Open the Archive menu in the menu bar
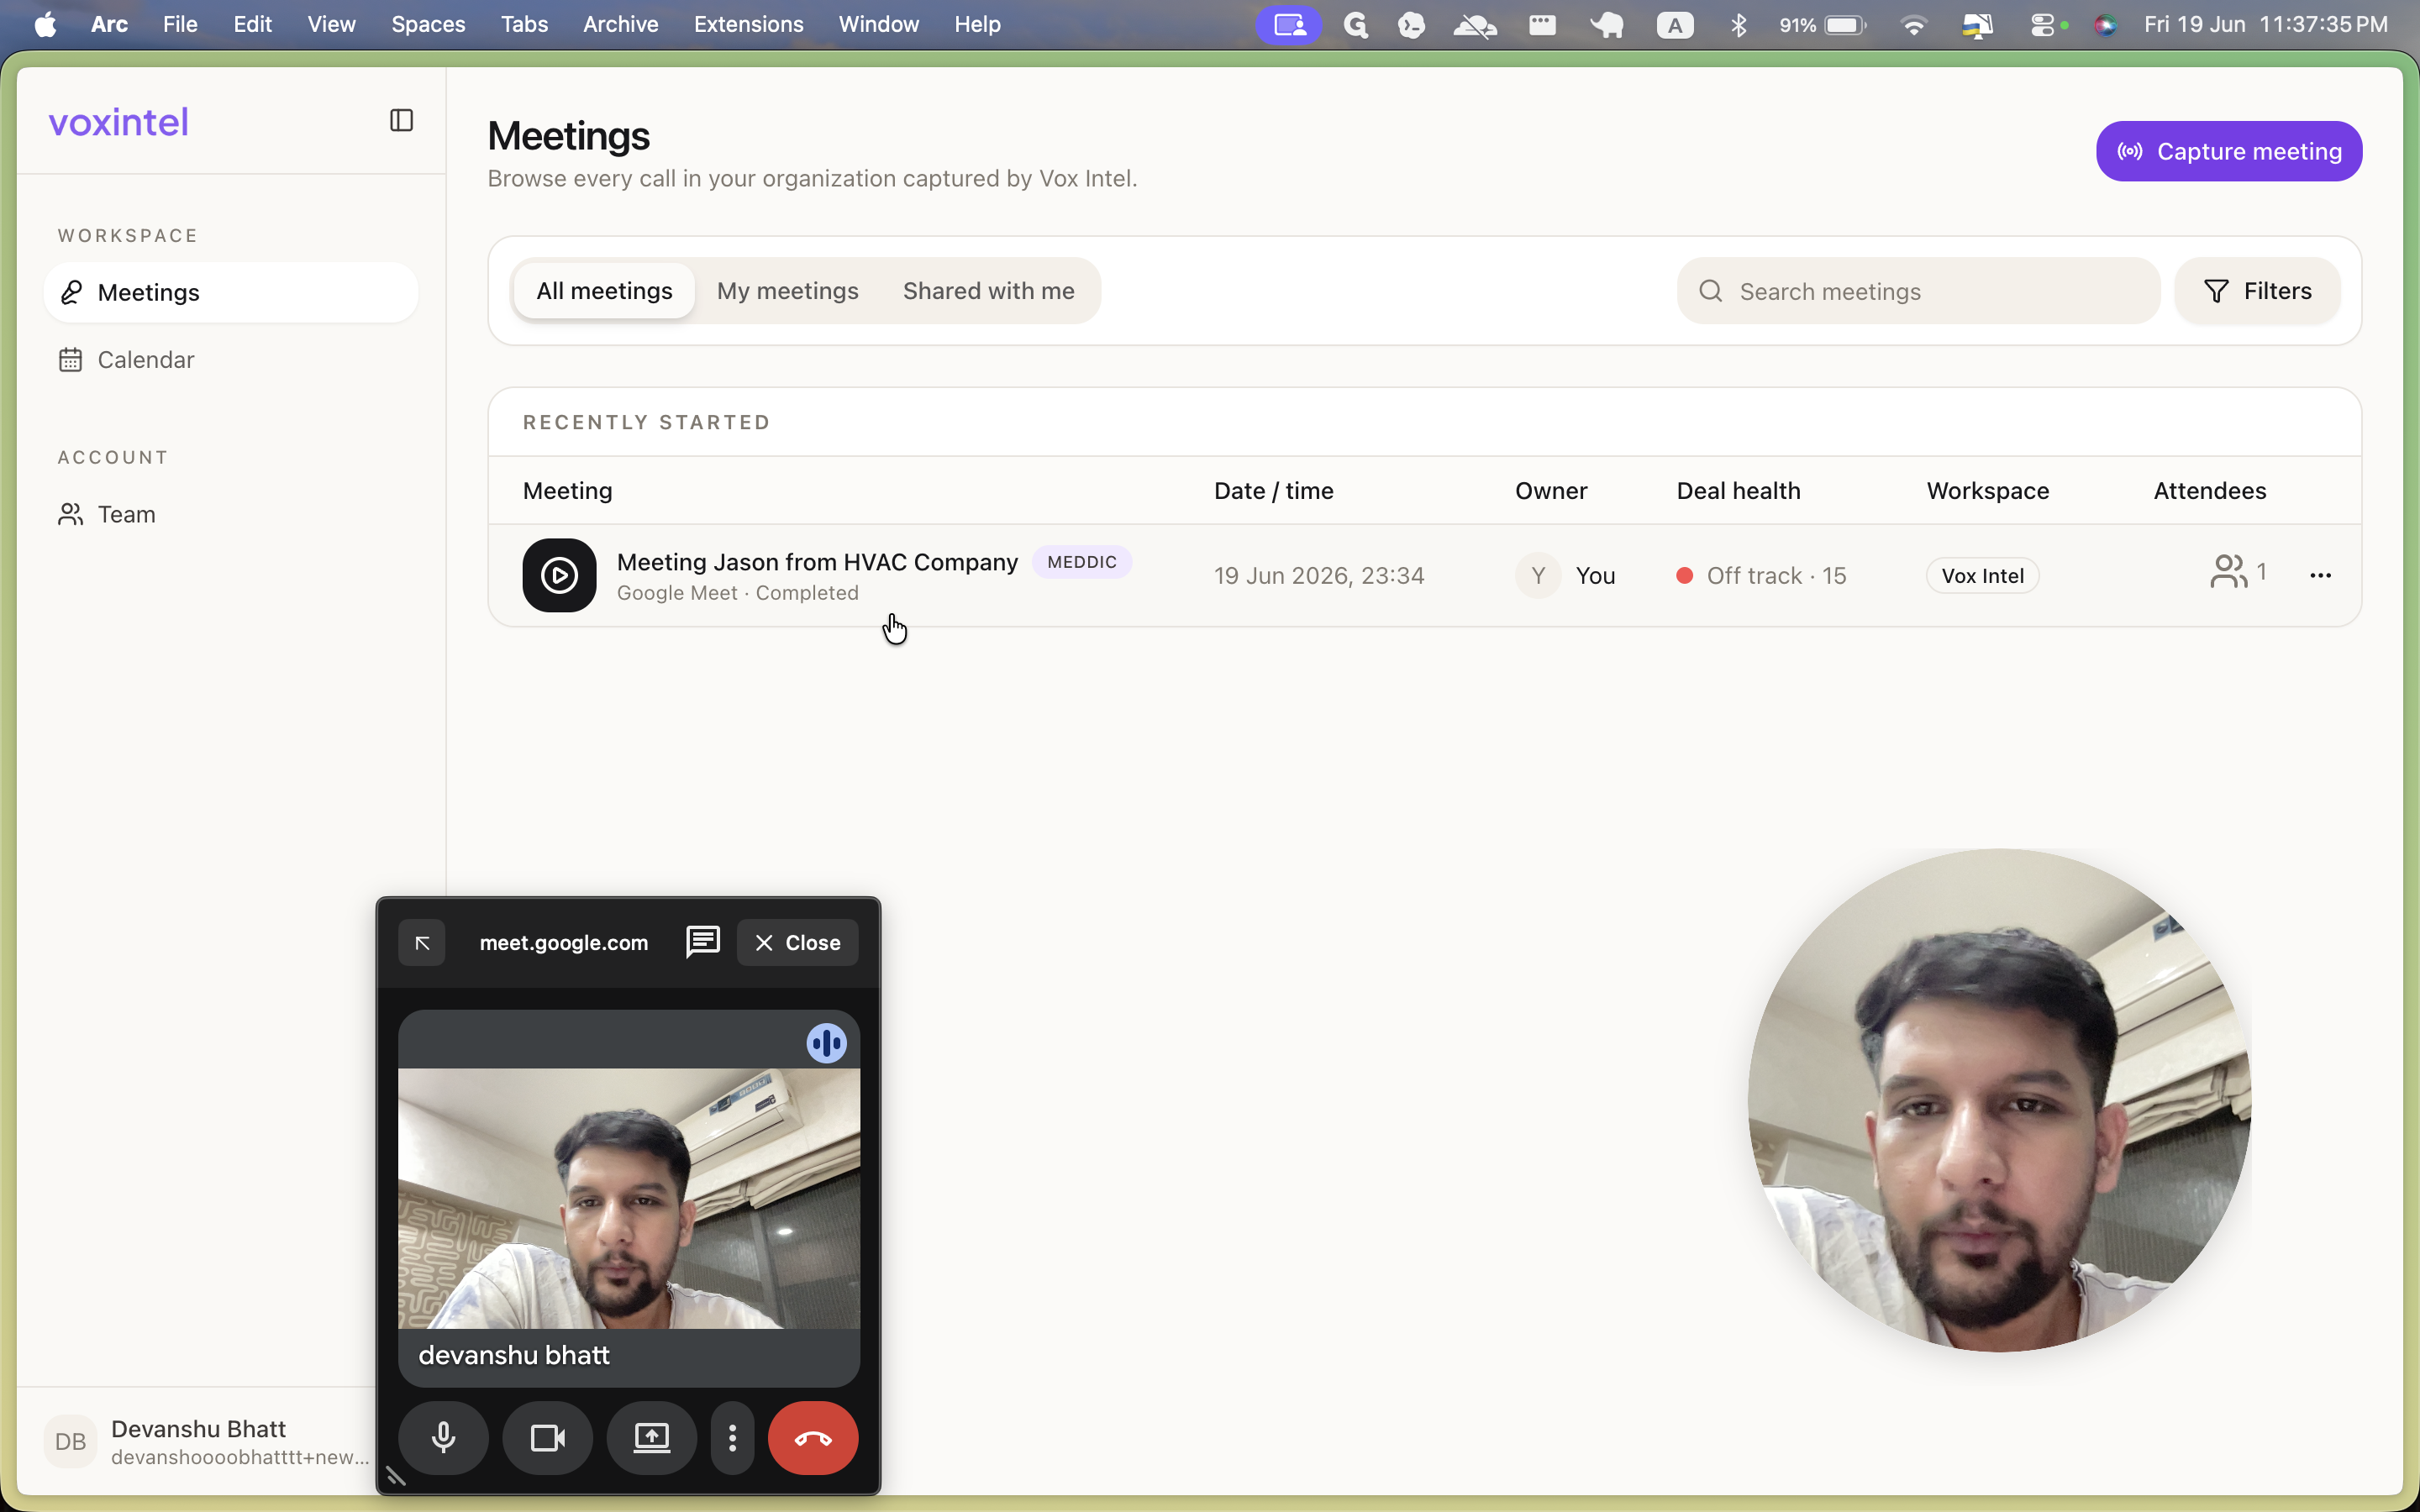 click(620, 24)
